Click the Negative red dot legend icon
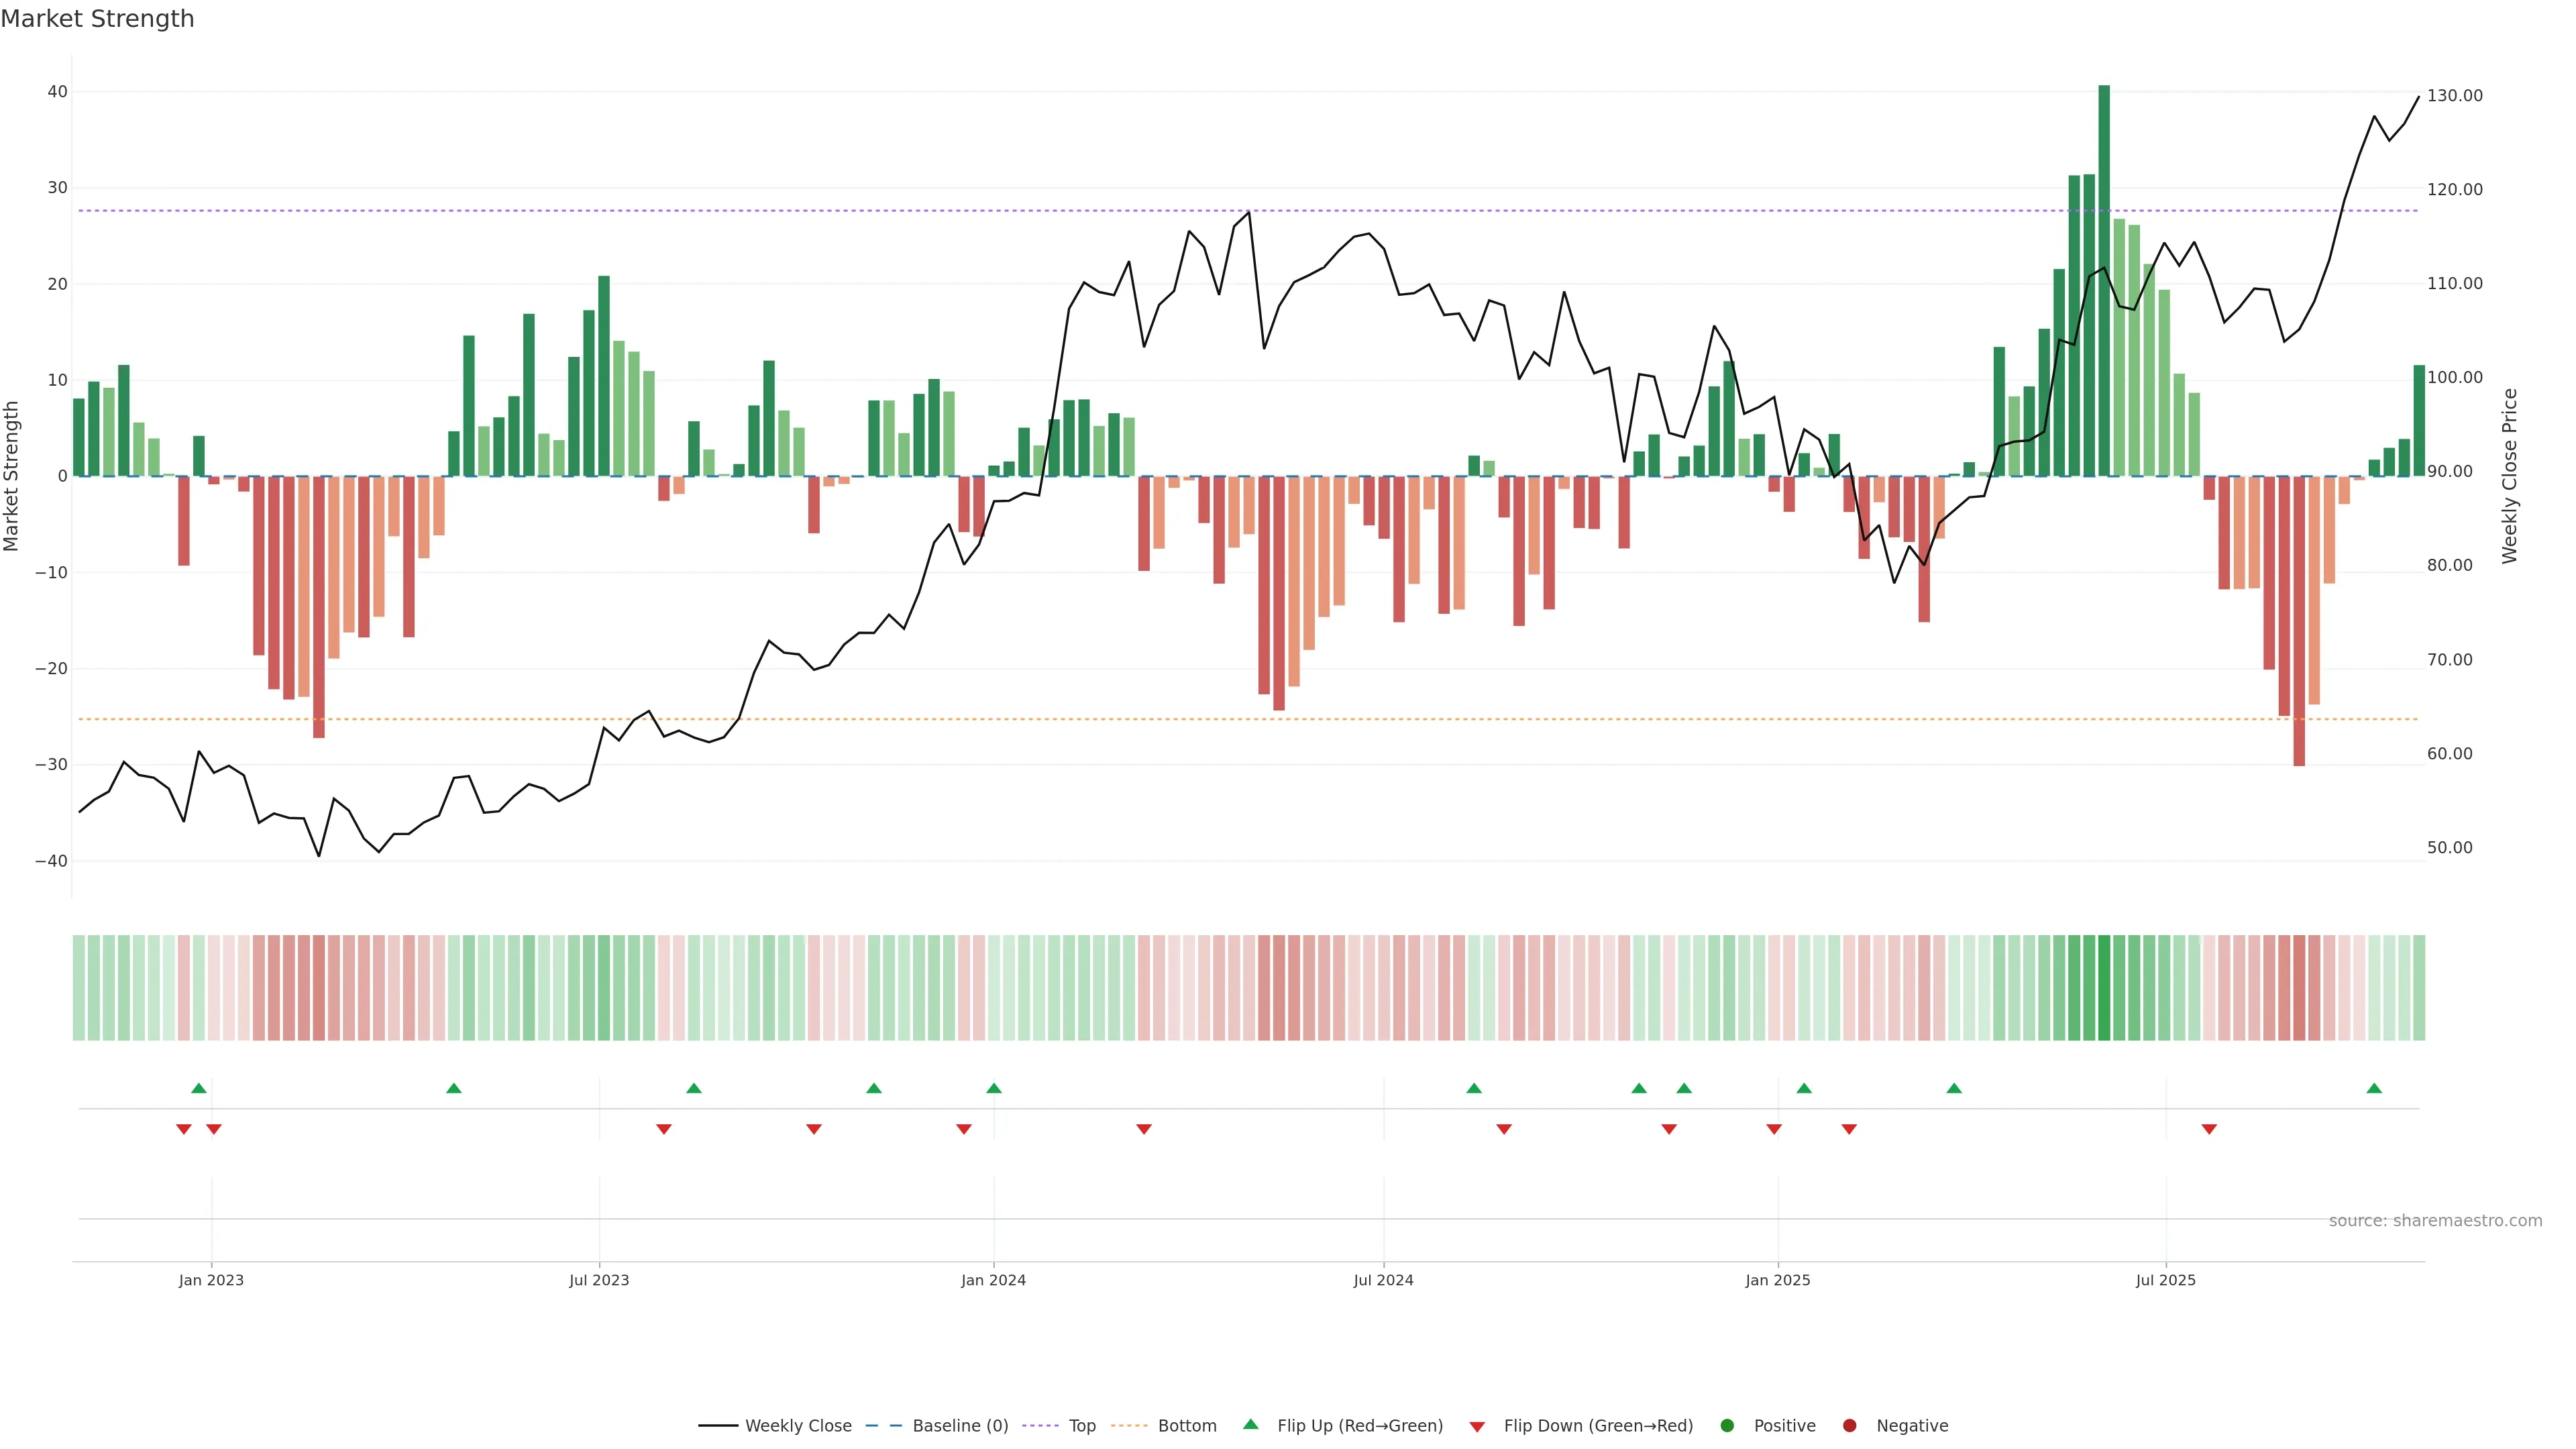This screenshot has height=1449, width=2576. [x=1849, y=1426]
